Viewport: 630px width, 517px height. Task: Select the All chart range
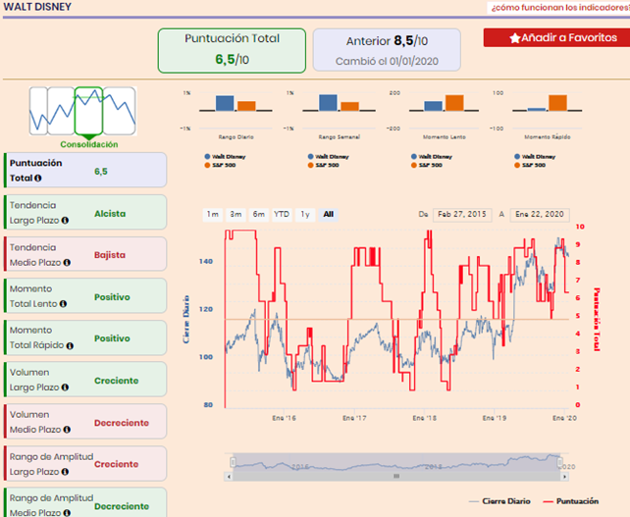[329, 215]
